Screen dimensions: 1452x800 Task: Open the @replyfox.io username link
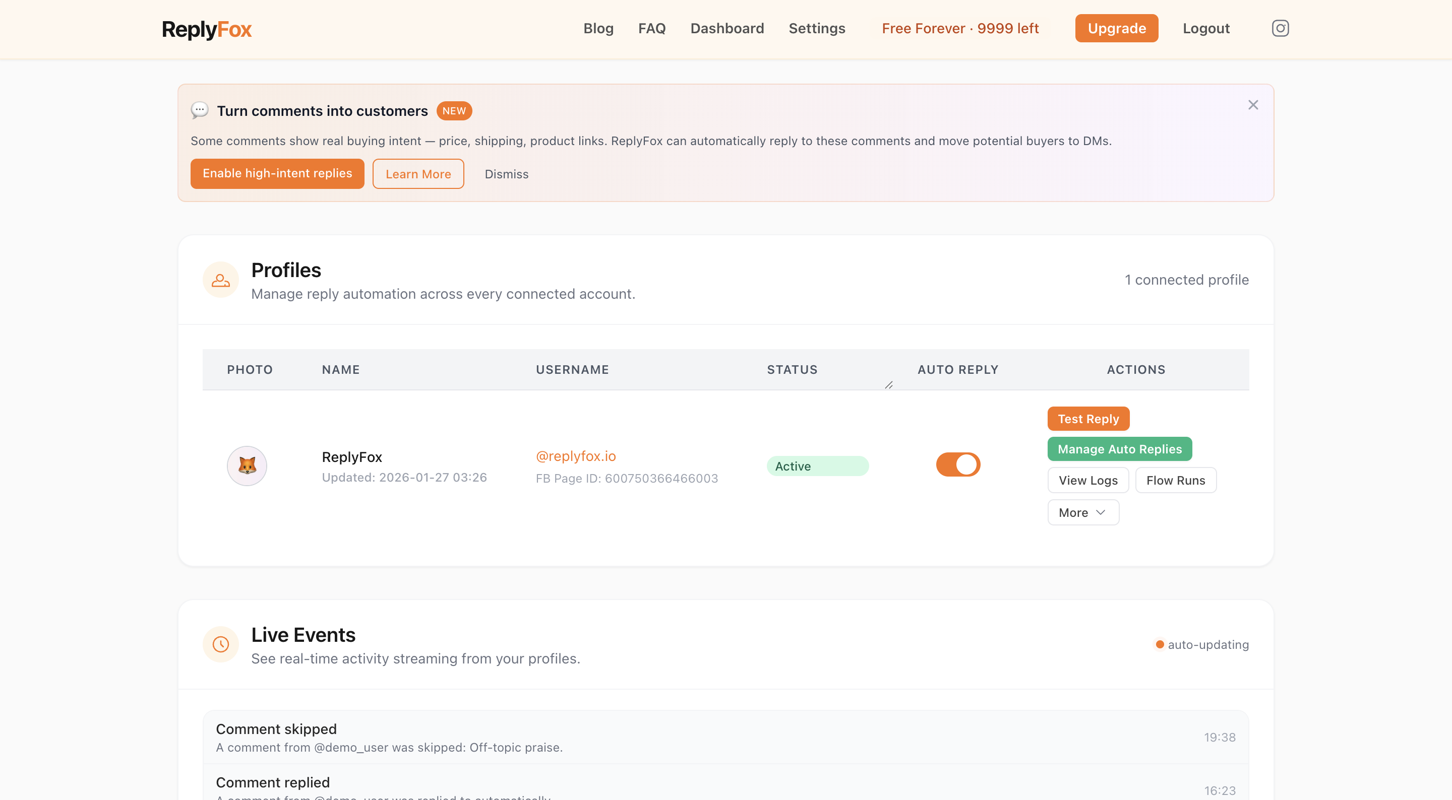pos(575,456)
